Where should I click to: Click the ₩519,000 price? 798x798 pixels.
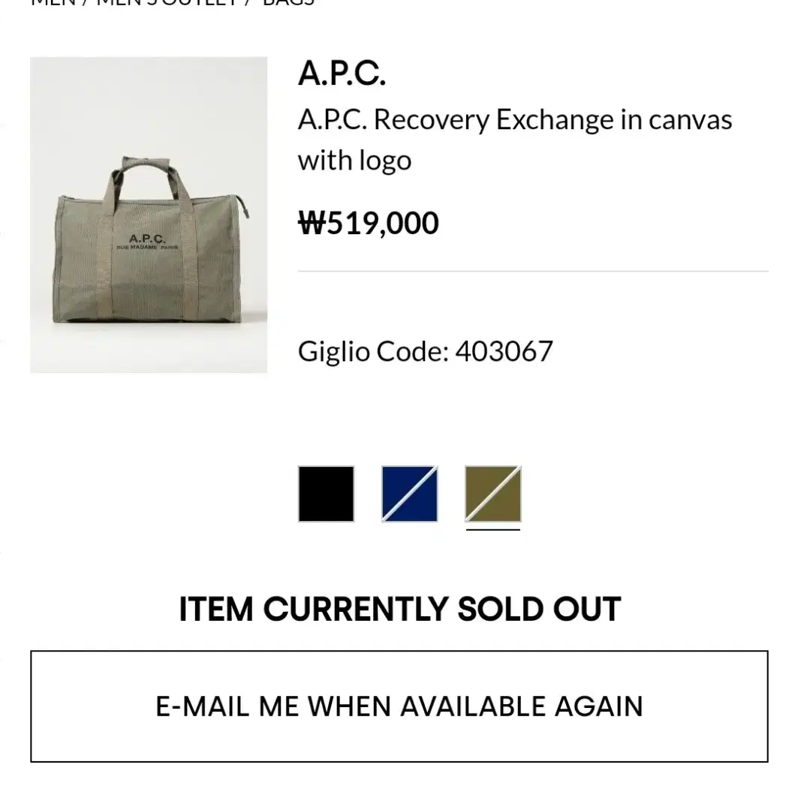[x=369, y=223]
